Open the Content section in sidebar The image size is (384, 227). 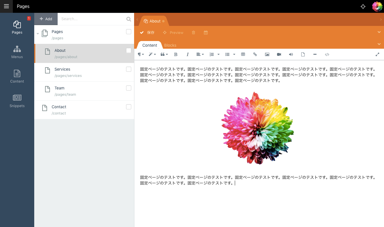[x=17, y=77]
